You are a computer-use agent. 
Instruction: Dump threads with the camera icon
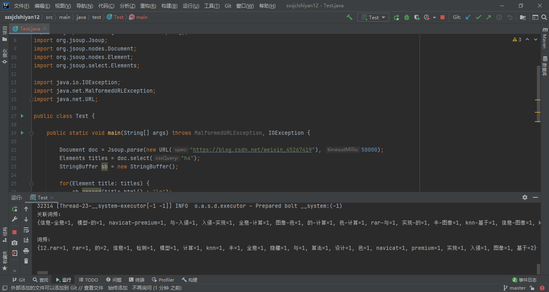pyautogui.click(x=15, y=243)
